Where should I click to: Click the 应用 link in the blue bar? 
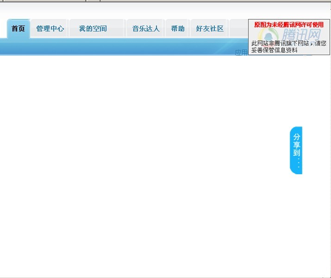[x=241, y=53]
